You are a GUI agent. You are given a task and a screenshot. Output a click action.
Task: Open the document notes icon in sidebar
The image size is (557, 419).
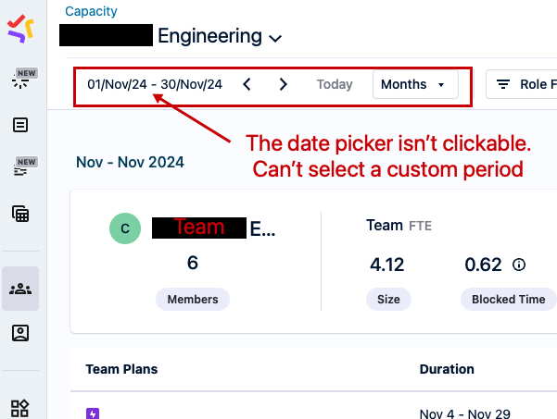[x=20, y=125]
